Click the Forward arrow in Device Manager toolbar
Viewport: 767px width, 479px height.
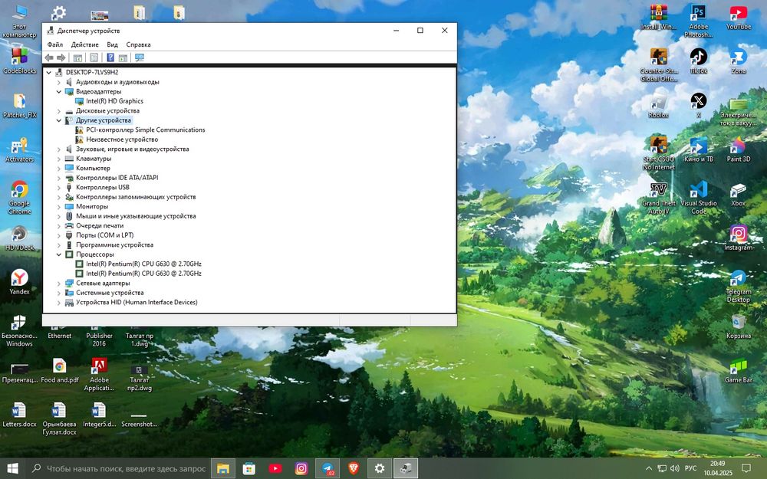coord(61,57)
